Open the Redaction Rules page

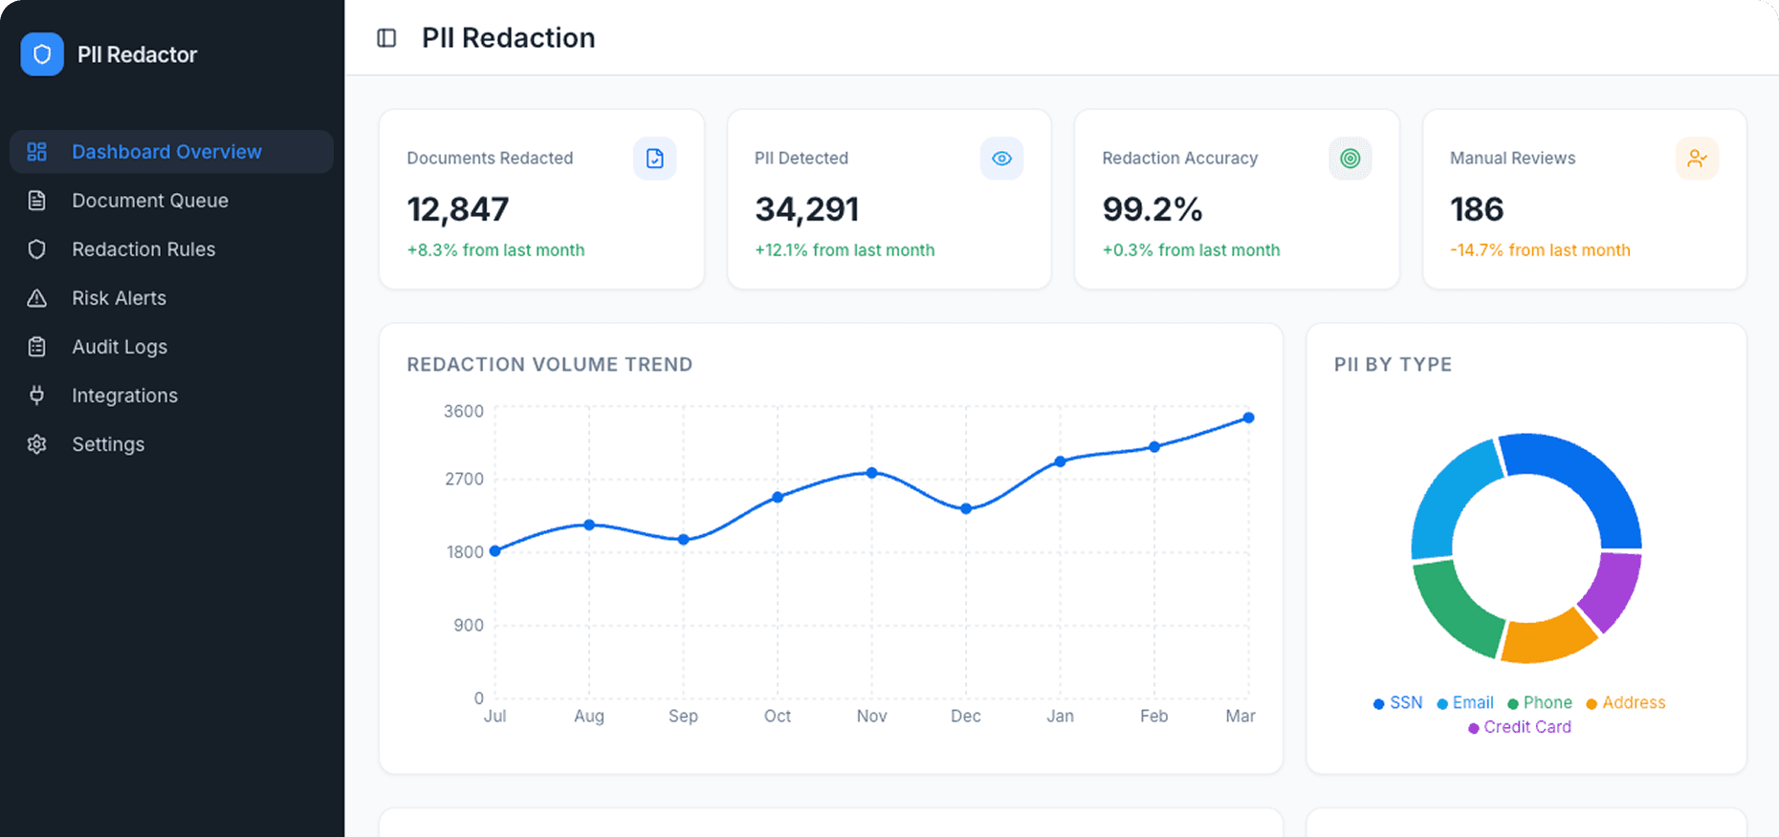172,249
